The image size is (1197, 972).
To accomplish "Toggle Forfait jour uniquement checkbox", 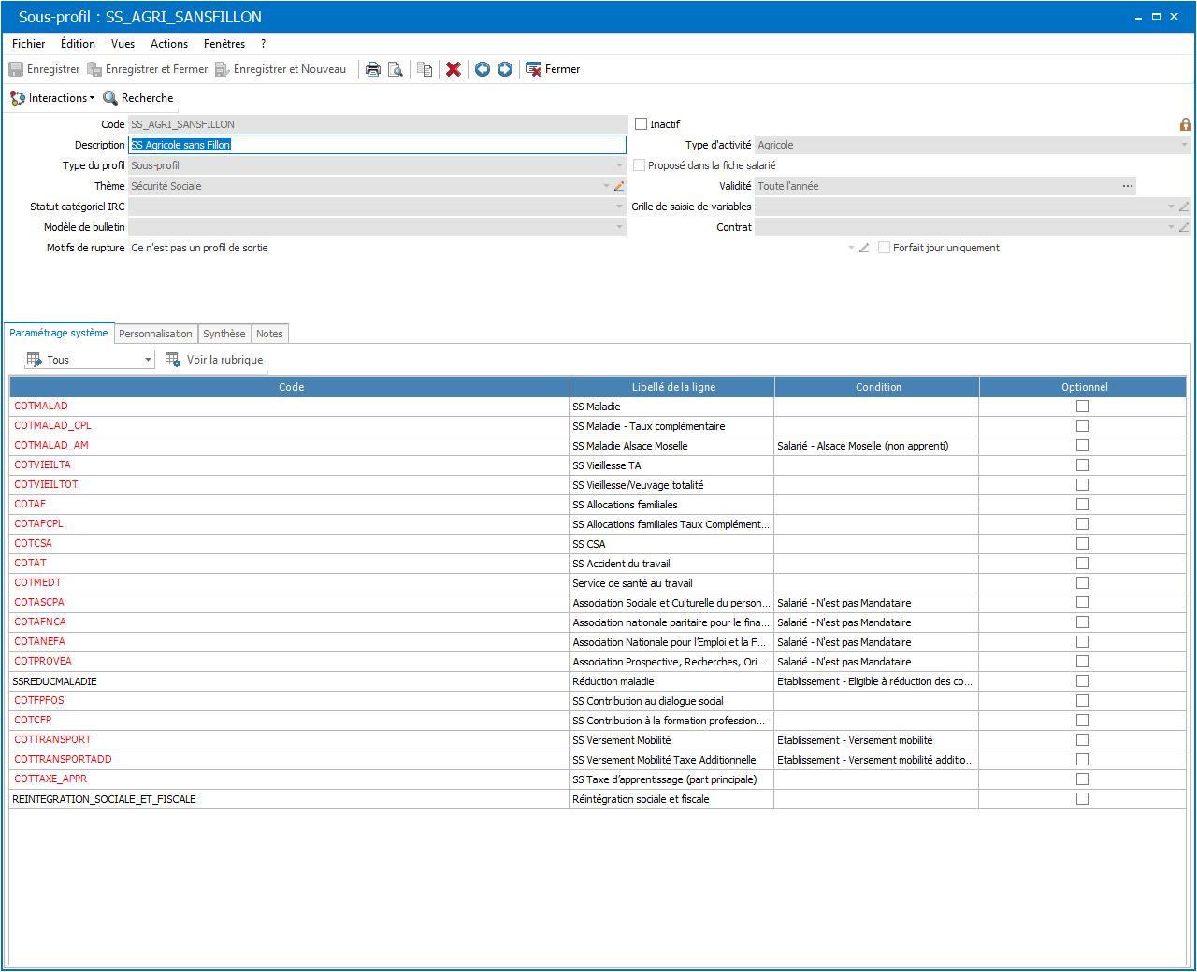I will (884, 248).
